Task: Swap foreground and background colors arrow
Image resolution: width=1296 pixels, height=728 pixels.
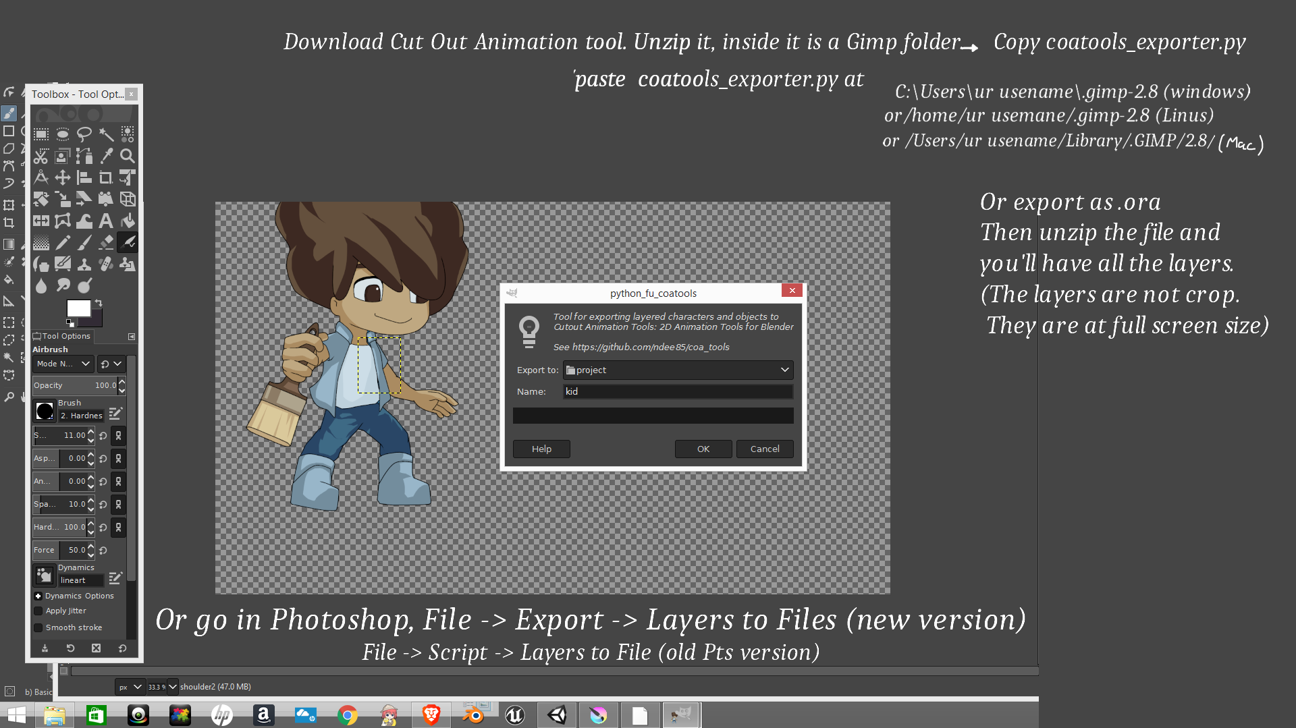Action: [99, 303]
